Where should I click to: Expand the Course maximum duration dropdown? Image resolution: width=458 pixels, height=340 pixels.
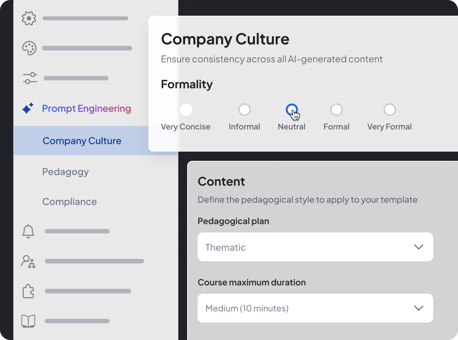[x=315, y=308]
